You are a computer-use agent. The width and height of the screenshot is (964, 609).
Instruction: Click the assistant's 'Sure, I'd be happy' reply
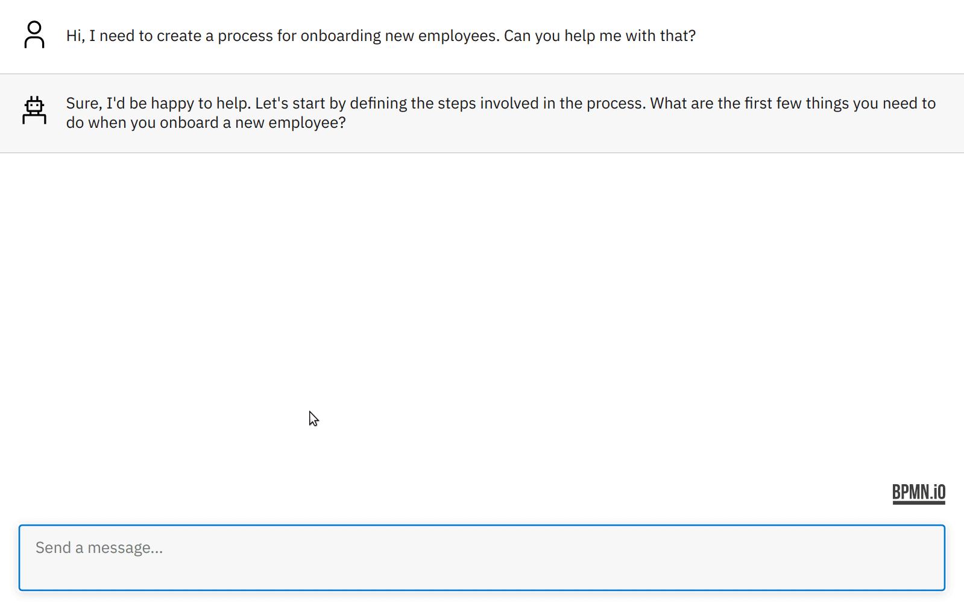click(x=159, y=104)
